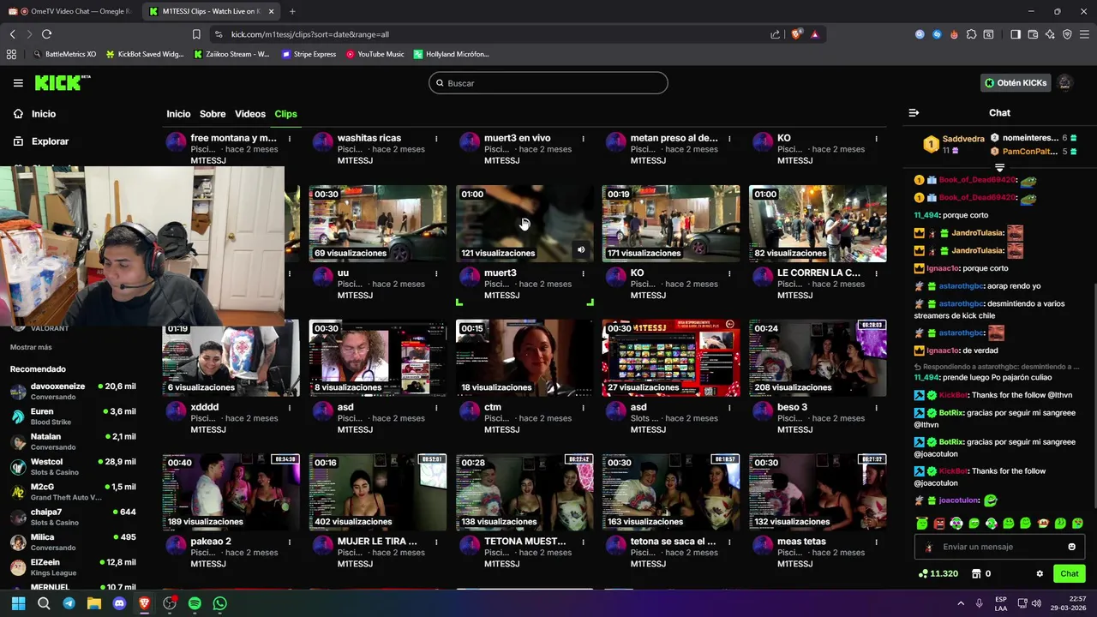Click the browser address bar URL

[x=310, y=34]
